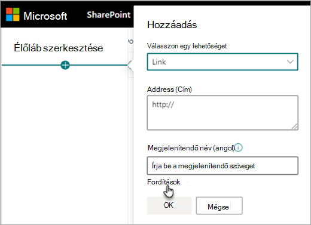Click the Address (Cím) label
This screenshot has height=225, width=311.
169,90
